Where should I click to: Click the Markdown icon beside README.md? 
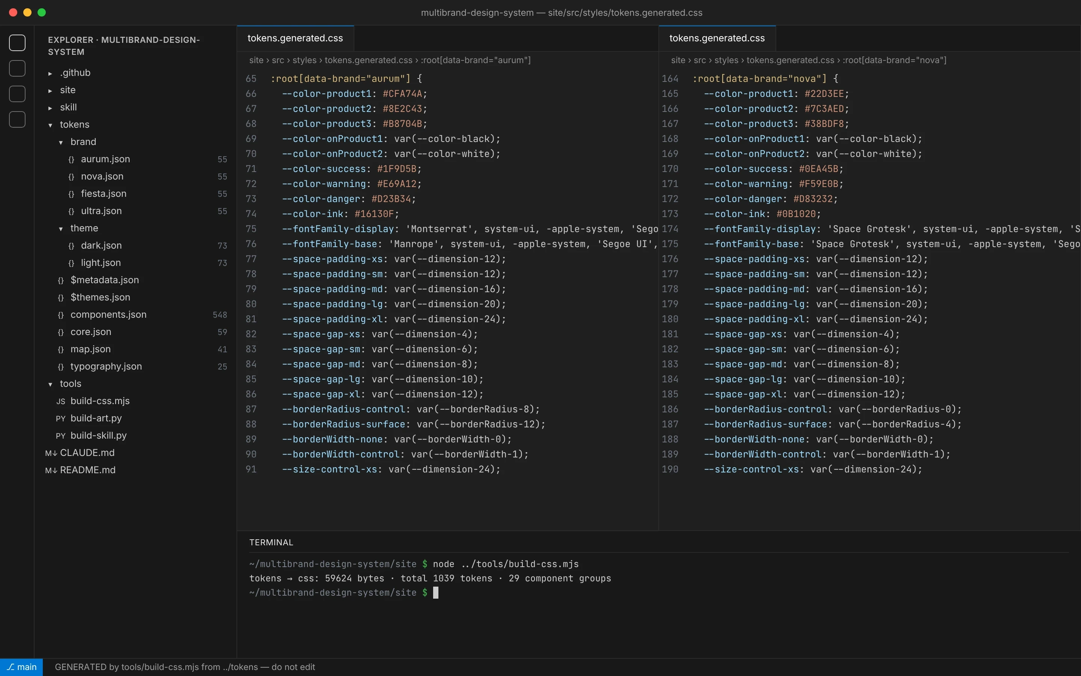(x=51, y=470)
